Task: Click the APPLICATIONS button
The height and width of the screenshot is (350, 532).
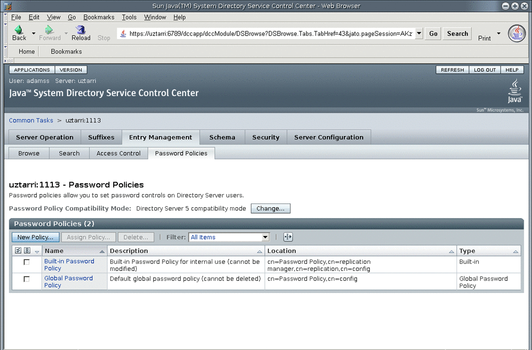Action: click(x=32, y=70)
